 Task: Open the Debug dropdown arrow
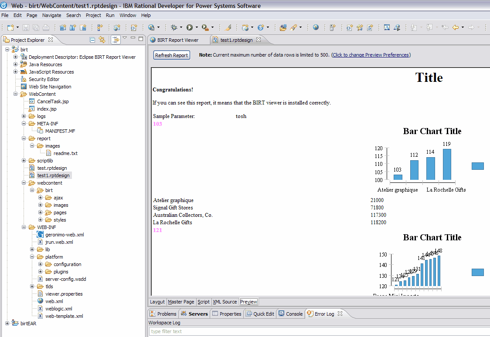tap(181, 27)
